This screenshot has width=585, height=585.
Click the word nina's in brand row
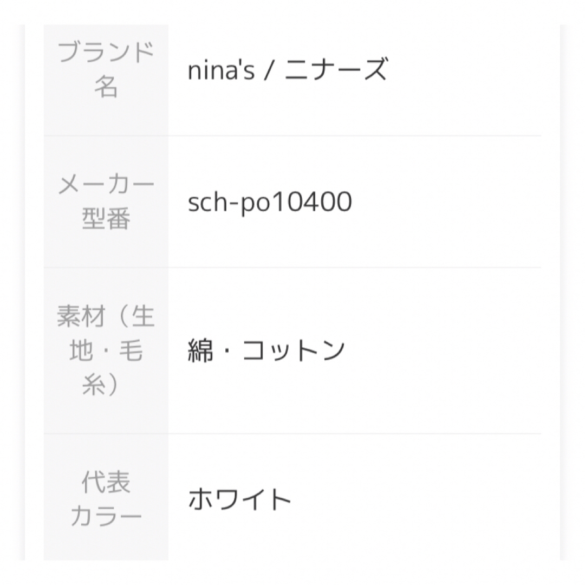coord(221,70)
